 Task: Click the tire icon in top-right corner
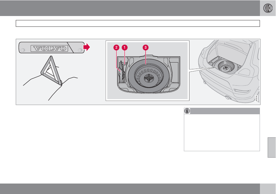coord(268,8)
